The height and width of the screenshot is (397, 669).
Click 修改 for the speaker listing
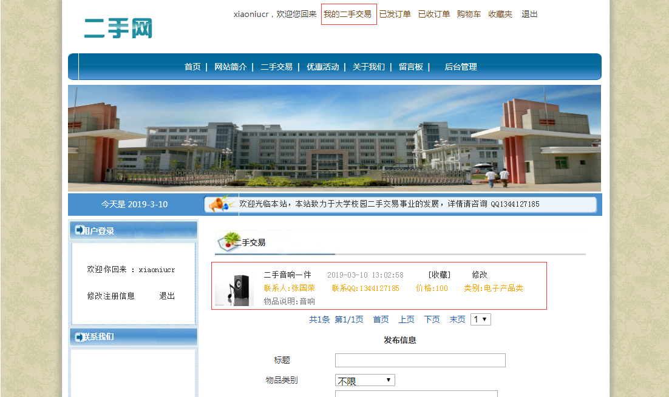[480, 275]
